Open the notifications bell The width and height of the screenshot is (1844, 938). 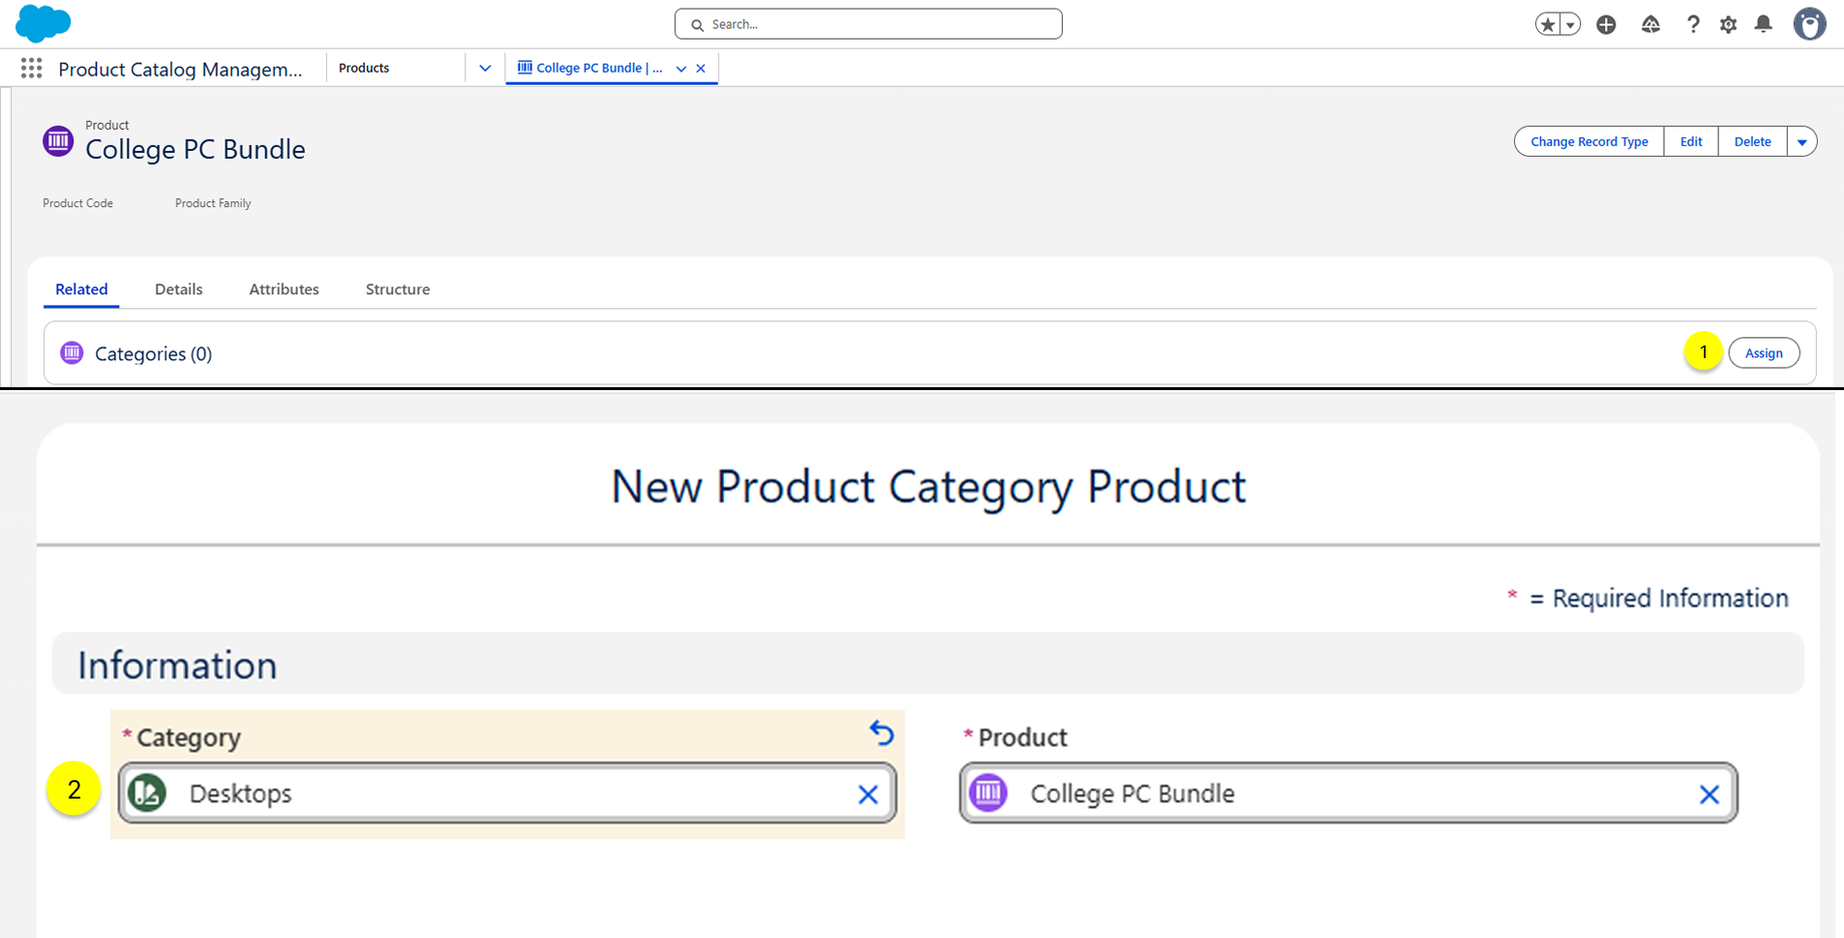point(1763,25)
